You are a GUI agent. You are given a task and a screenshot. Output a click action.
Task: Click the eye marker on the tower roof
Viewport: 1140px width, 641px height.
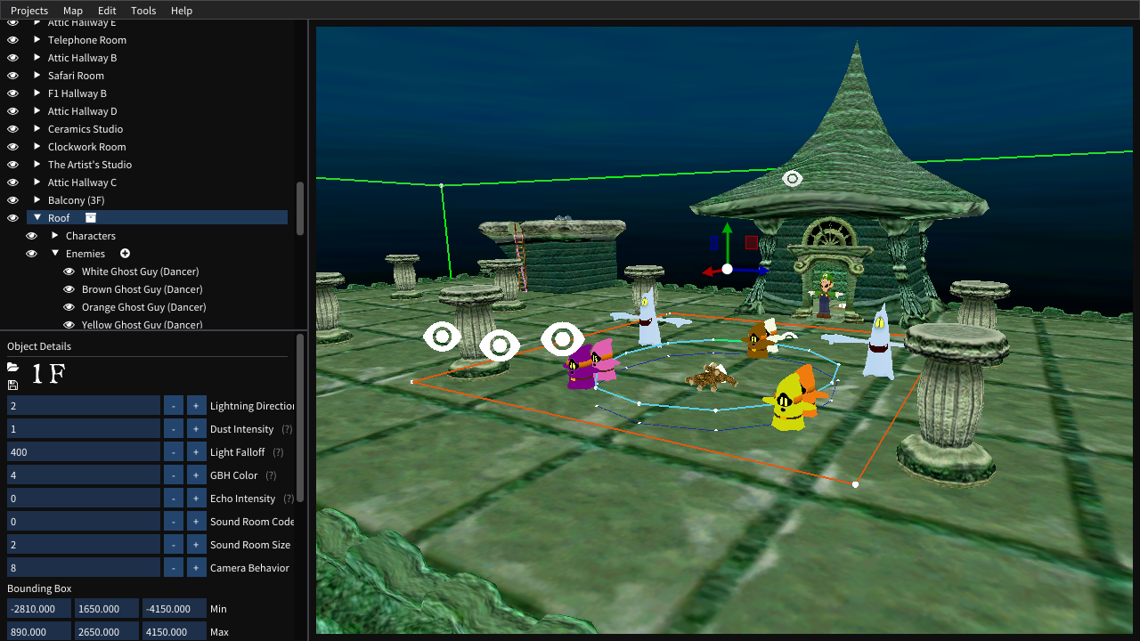coord(792,179)
